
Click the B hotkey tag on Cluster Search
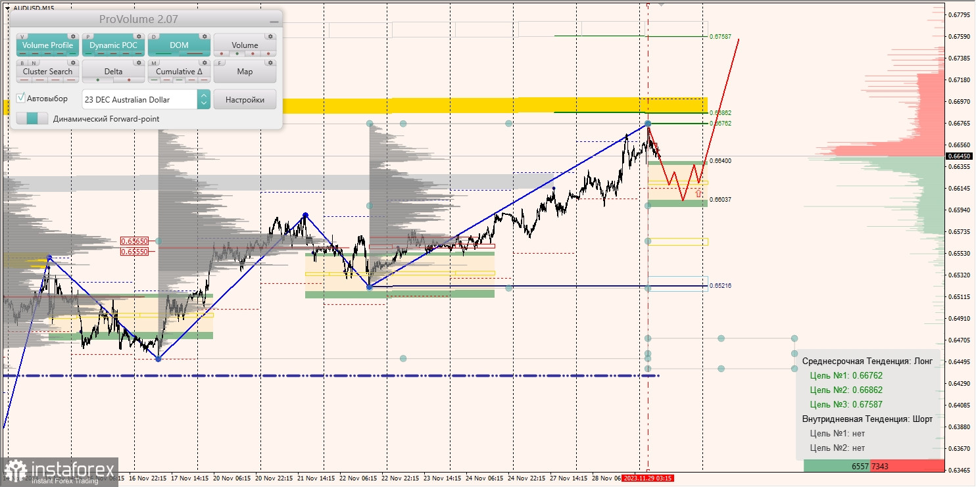[22, 63]
